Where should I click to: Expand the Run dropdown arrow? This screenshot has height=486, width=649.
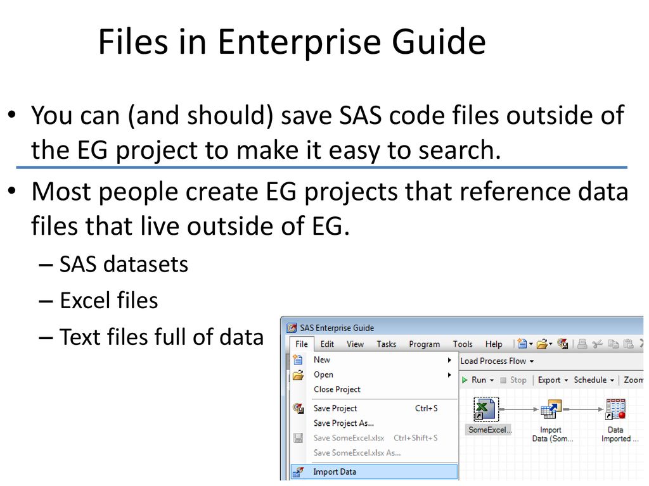[x=492, y=380]
